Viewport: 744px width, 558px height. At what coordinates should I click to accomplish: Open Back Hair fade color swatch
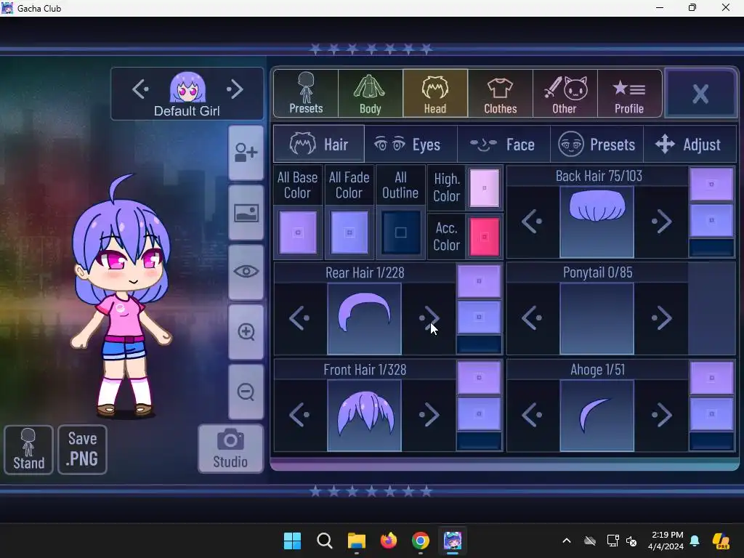pyautogui.click(x=711, y=220)
